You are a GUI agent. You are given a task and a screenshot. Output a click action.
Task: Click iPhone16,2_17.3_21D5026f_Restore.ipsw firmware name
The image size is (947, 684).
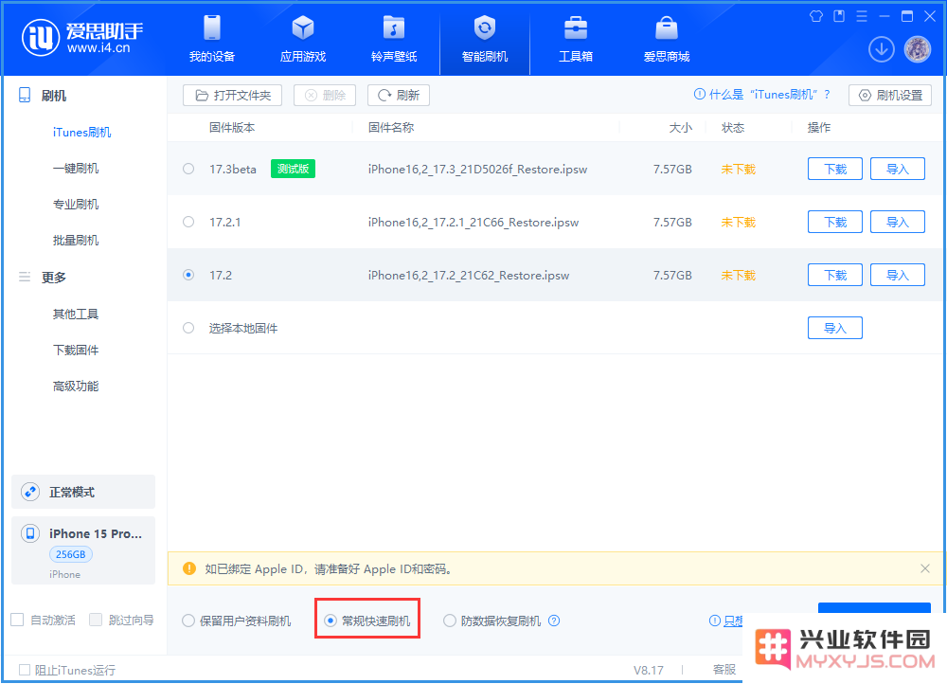point(477,169)
